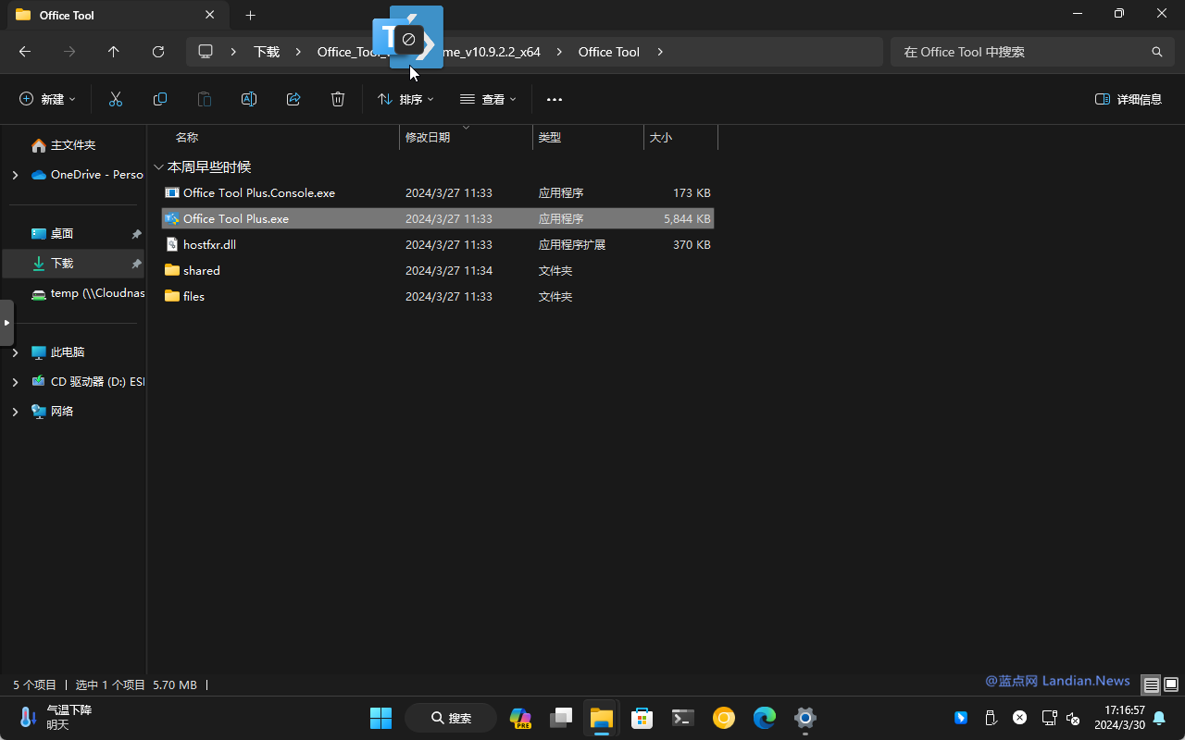Click the Delete trash icon
This screenshot has width=1185, height=740.
pyautogui.click(x=338, y=99)
